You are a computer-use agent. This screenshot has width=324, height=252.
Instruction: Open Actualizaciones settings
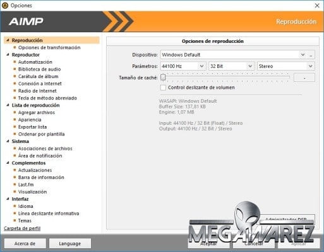click(x=35, y=170)
